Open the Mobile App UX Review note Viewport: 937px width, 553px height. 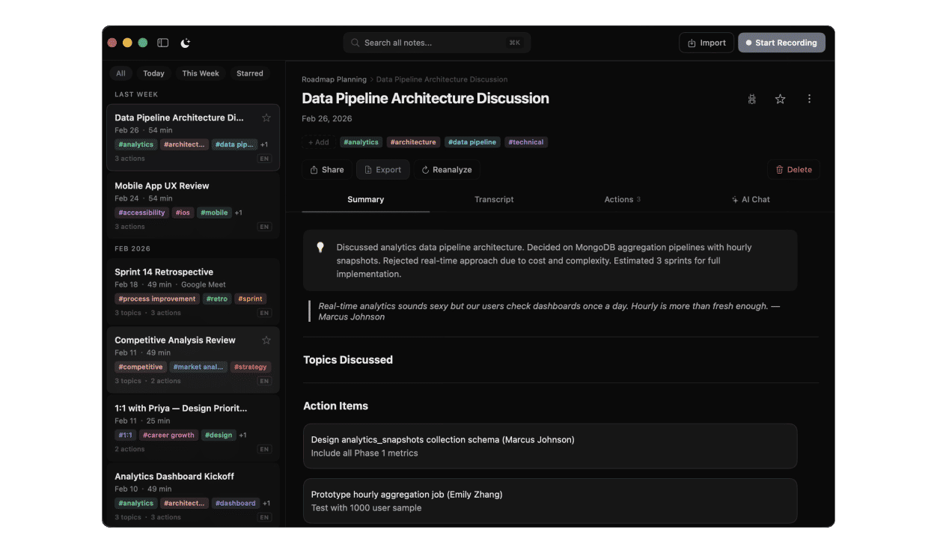coord(193,206)
